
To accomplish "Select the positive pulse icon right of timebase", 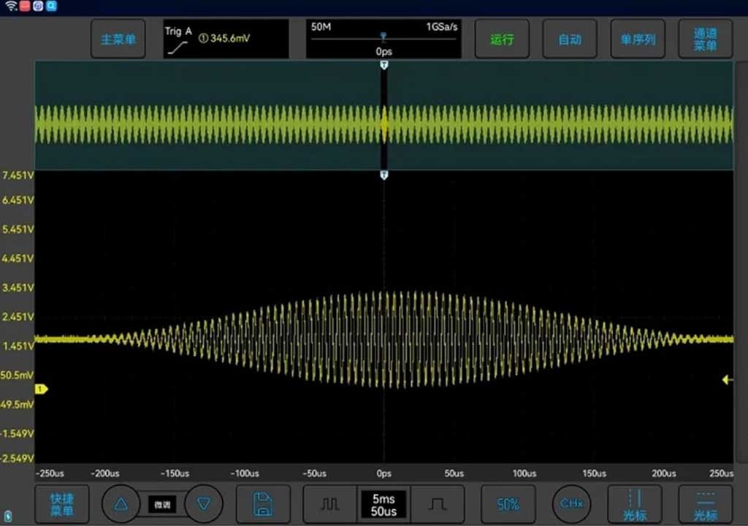I will click(x=436, y=503).
